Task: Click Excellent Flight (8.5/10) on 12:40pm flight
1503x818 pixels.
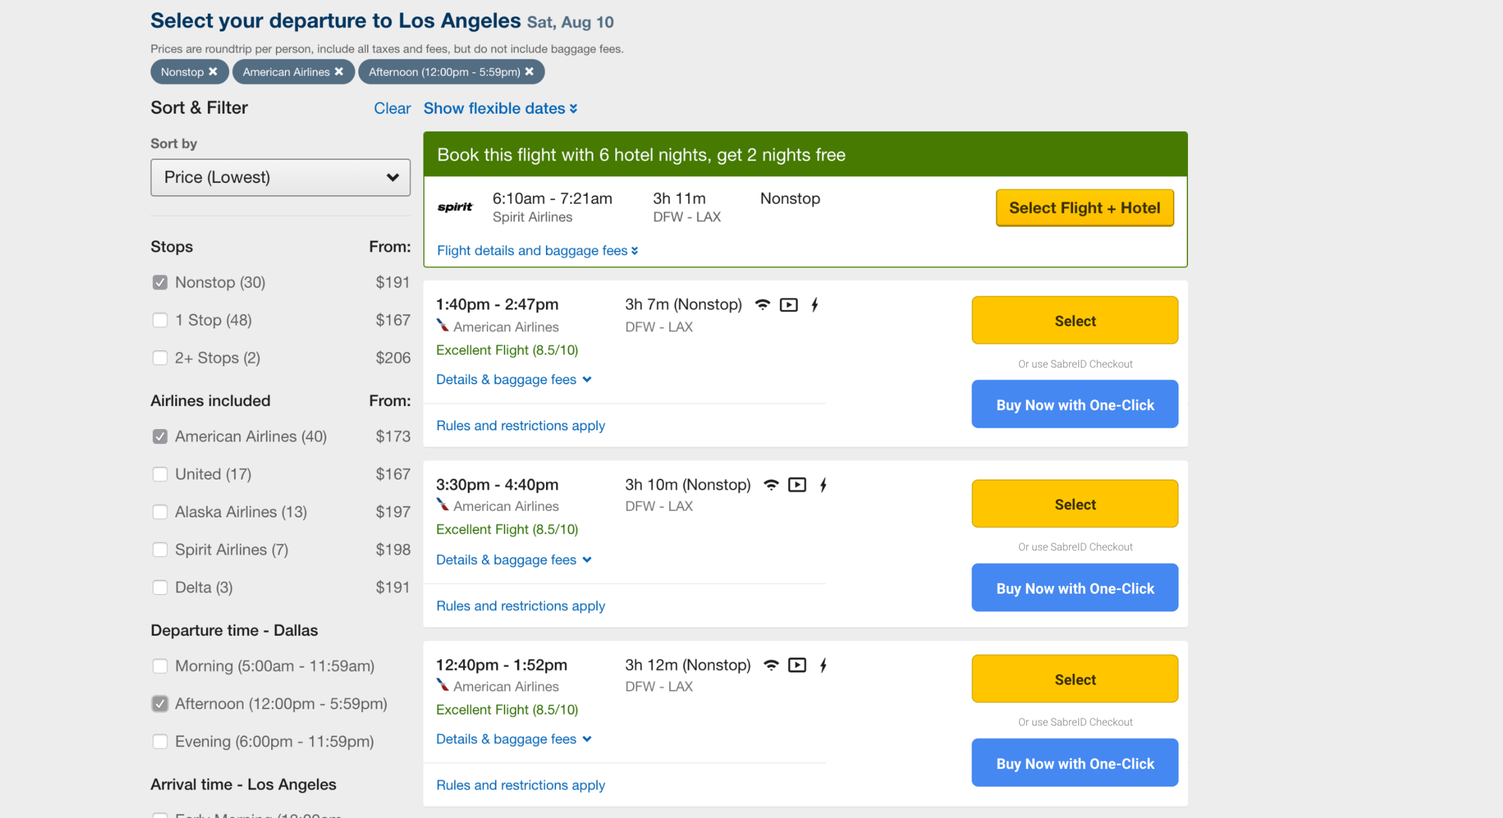Action: (x=507, y=710)
